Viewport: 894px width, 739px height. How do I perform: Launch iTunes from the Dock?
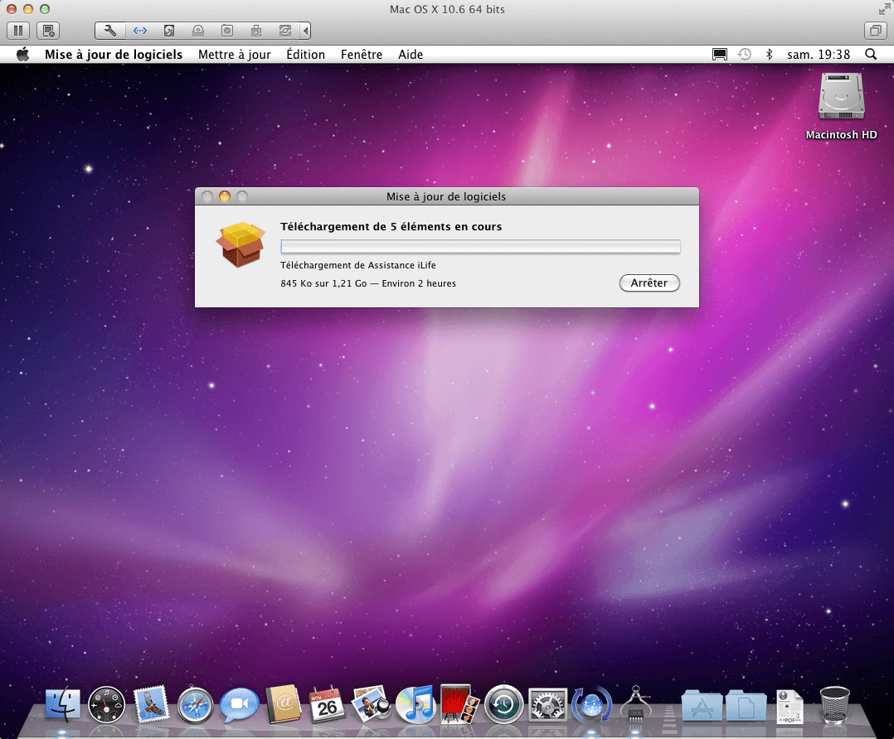(415, 705)
